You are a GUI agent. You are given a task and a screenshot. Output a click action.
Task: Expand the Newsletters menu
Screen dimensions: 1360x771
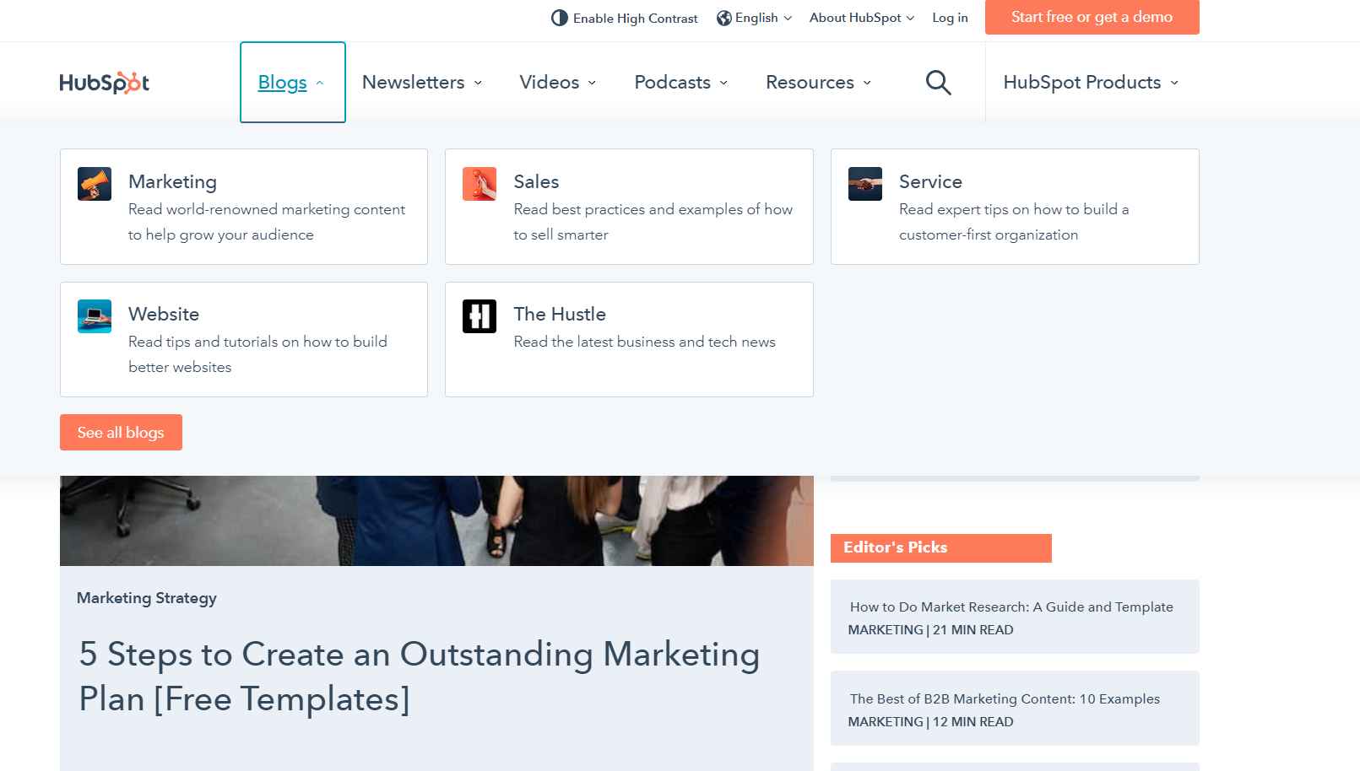422,82
